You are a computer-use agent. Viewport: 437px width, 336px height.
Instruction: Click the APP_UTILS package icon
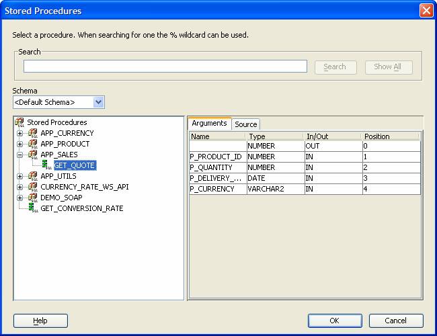32,176
